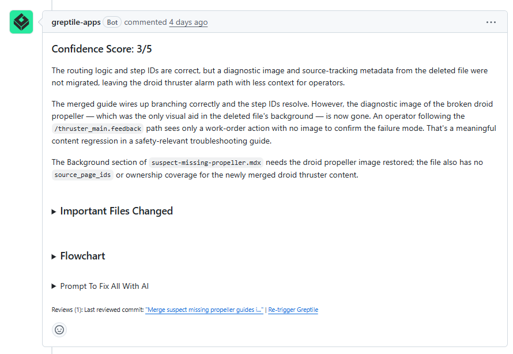The height and width of the screenshot is (354, 513).
Task: Add a reaction with the smiley icon
Action: click(x=59, y=330)
